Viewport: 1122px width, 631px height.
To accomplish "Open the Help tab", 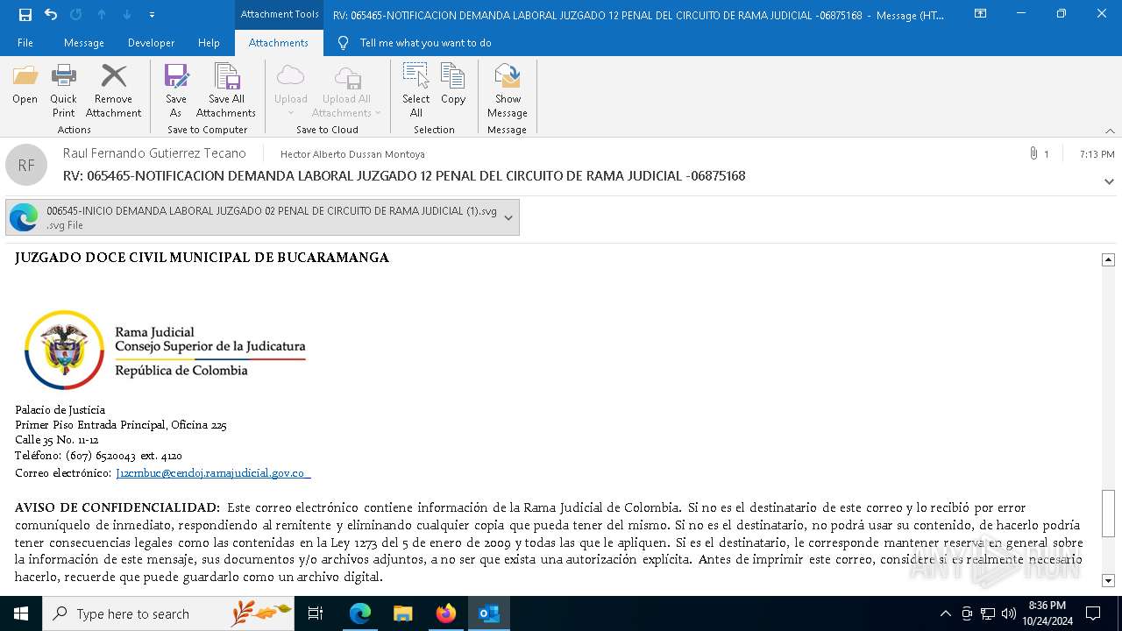I will point(209,43).
